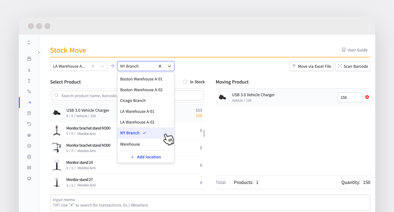Click the quantity field showing 150
394x212 pixels.
coord(350,97)
